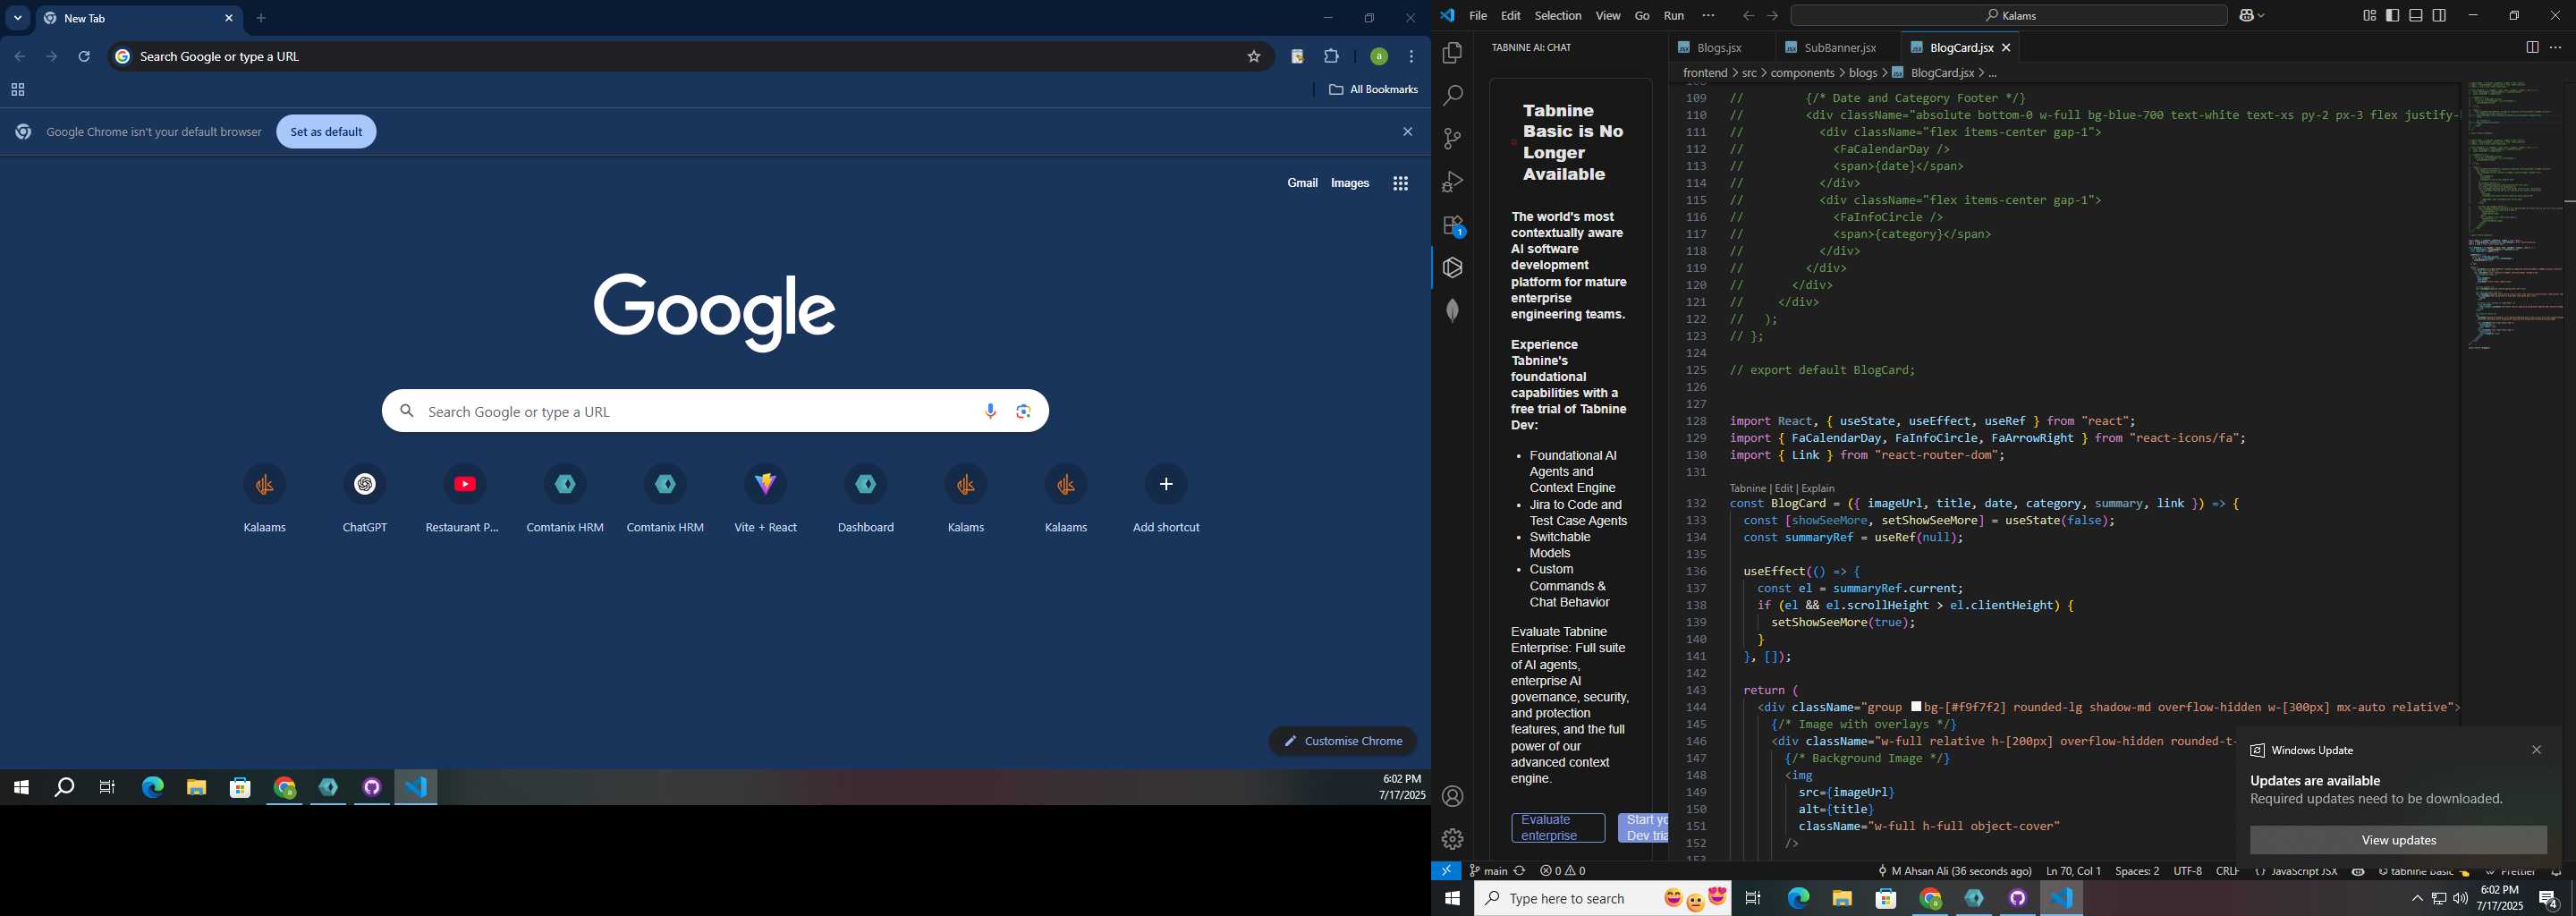
Task: Click the Google search box in page center
Action: coord(715,411)
